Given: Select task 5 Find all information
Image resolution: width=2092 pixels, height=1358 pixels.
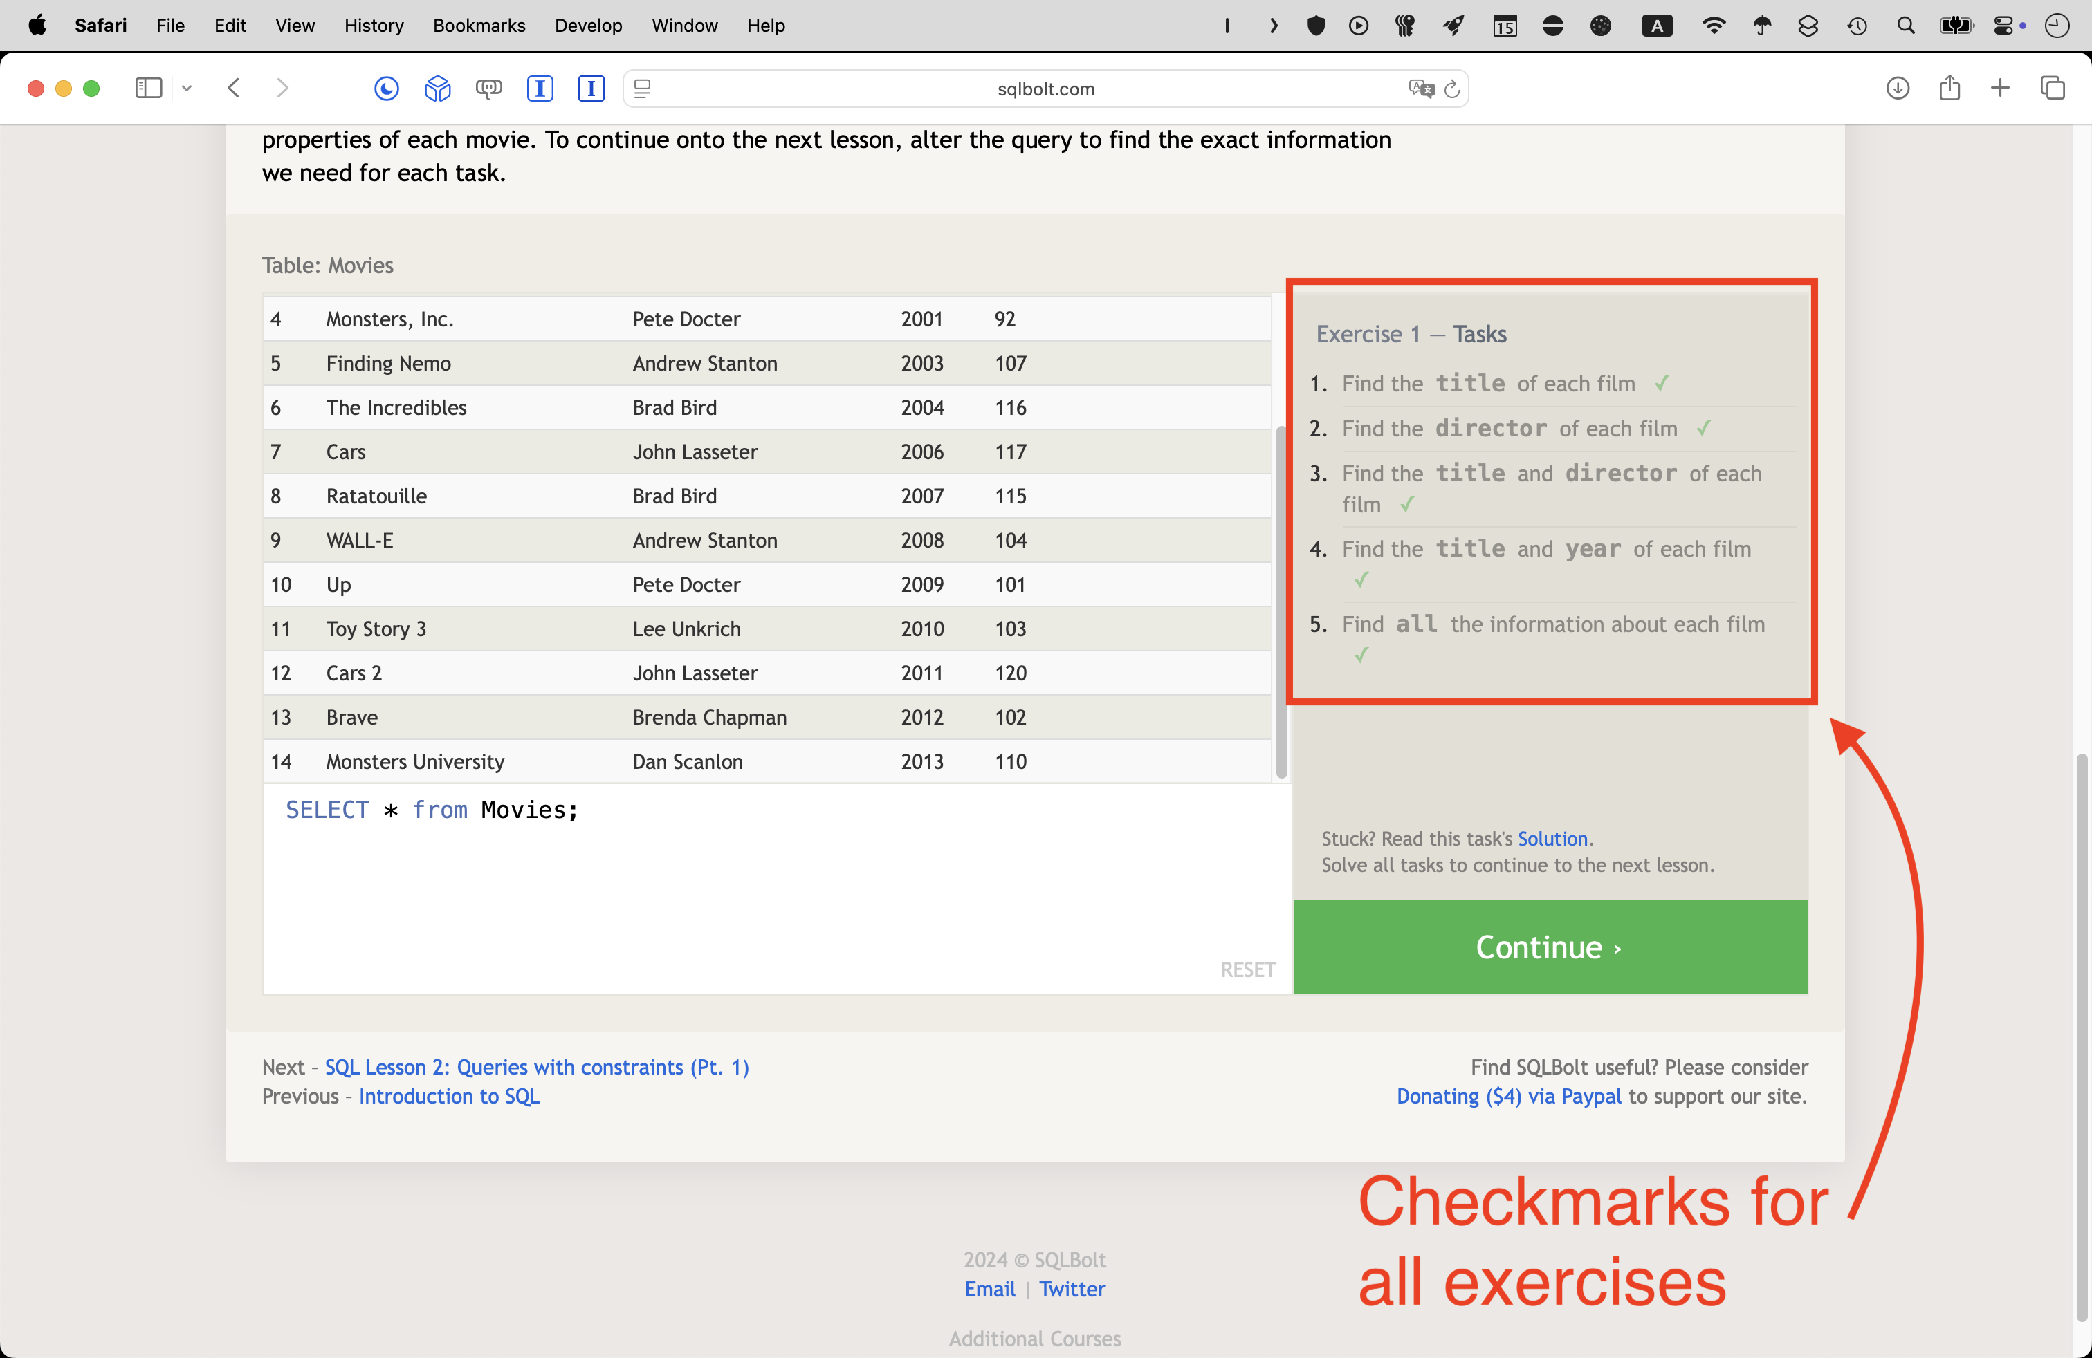Looking at the screenshot, I should (1552, 624).
